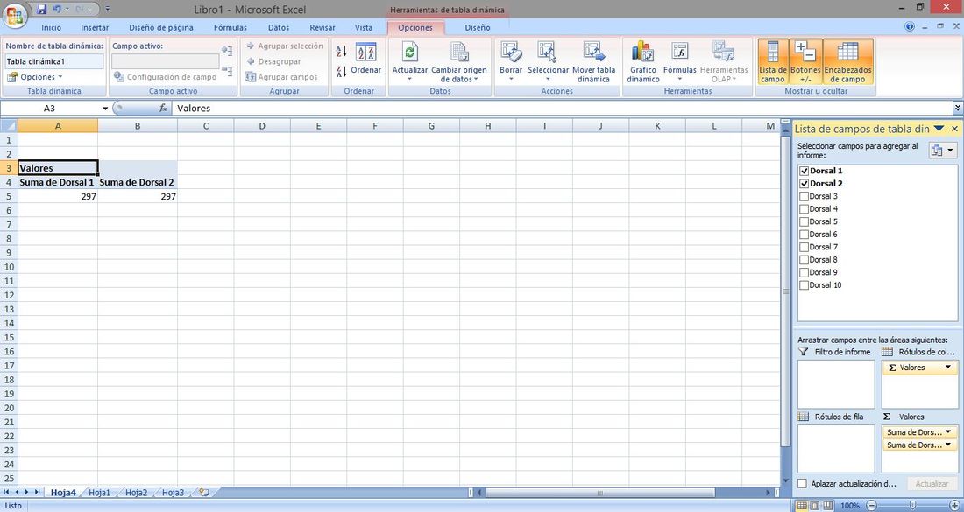Open Excel Help question mark icon
This screenshot has width=964, height=512.
pos(910,26)
